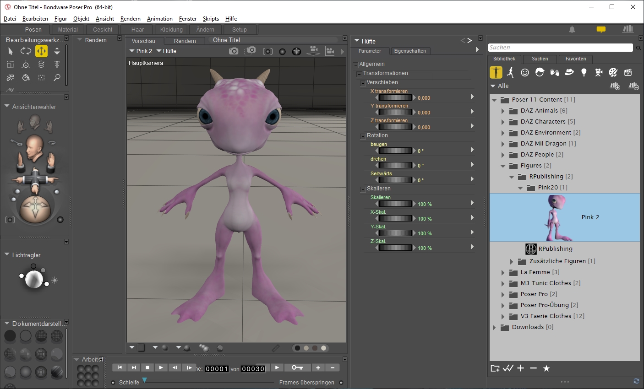Collapse the Transformationen group
The width and height of the screenshot is (644, 389).
359,74
